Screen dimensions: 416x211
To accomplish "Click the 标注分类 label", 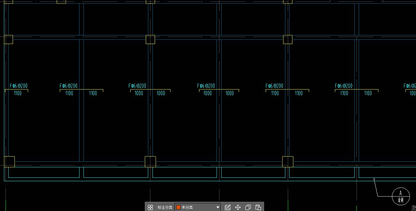I will tap(165, 207).
